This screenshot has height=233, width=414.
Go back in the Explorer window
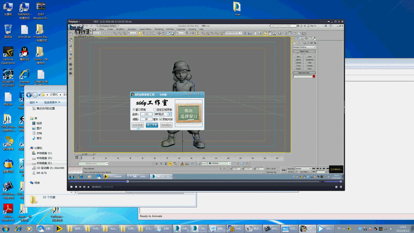tap(29, 95)
